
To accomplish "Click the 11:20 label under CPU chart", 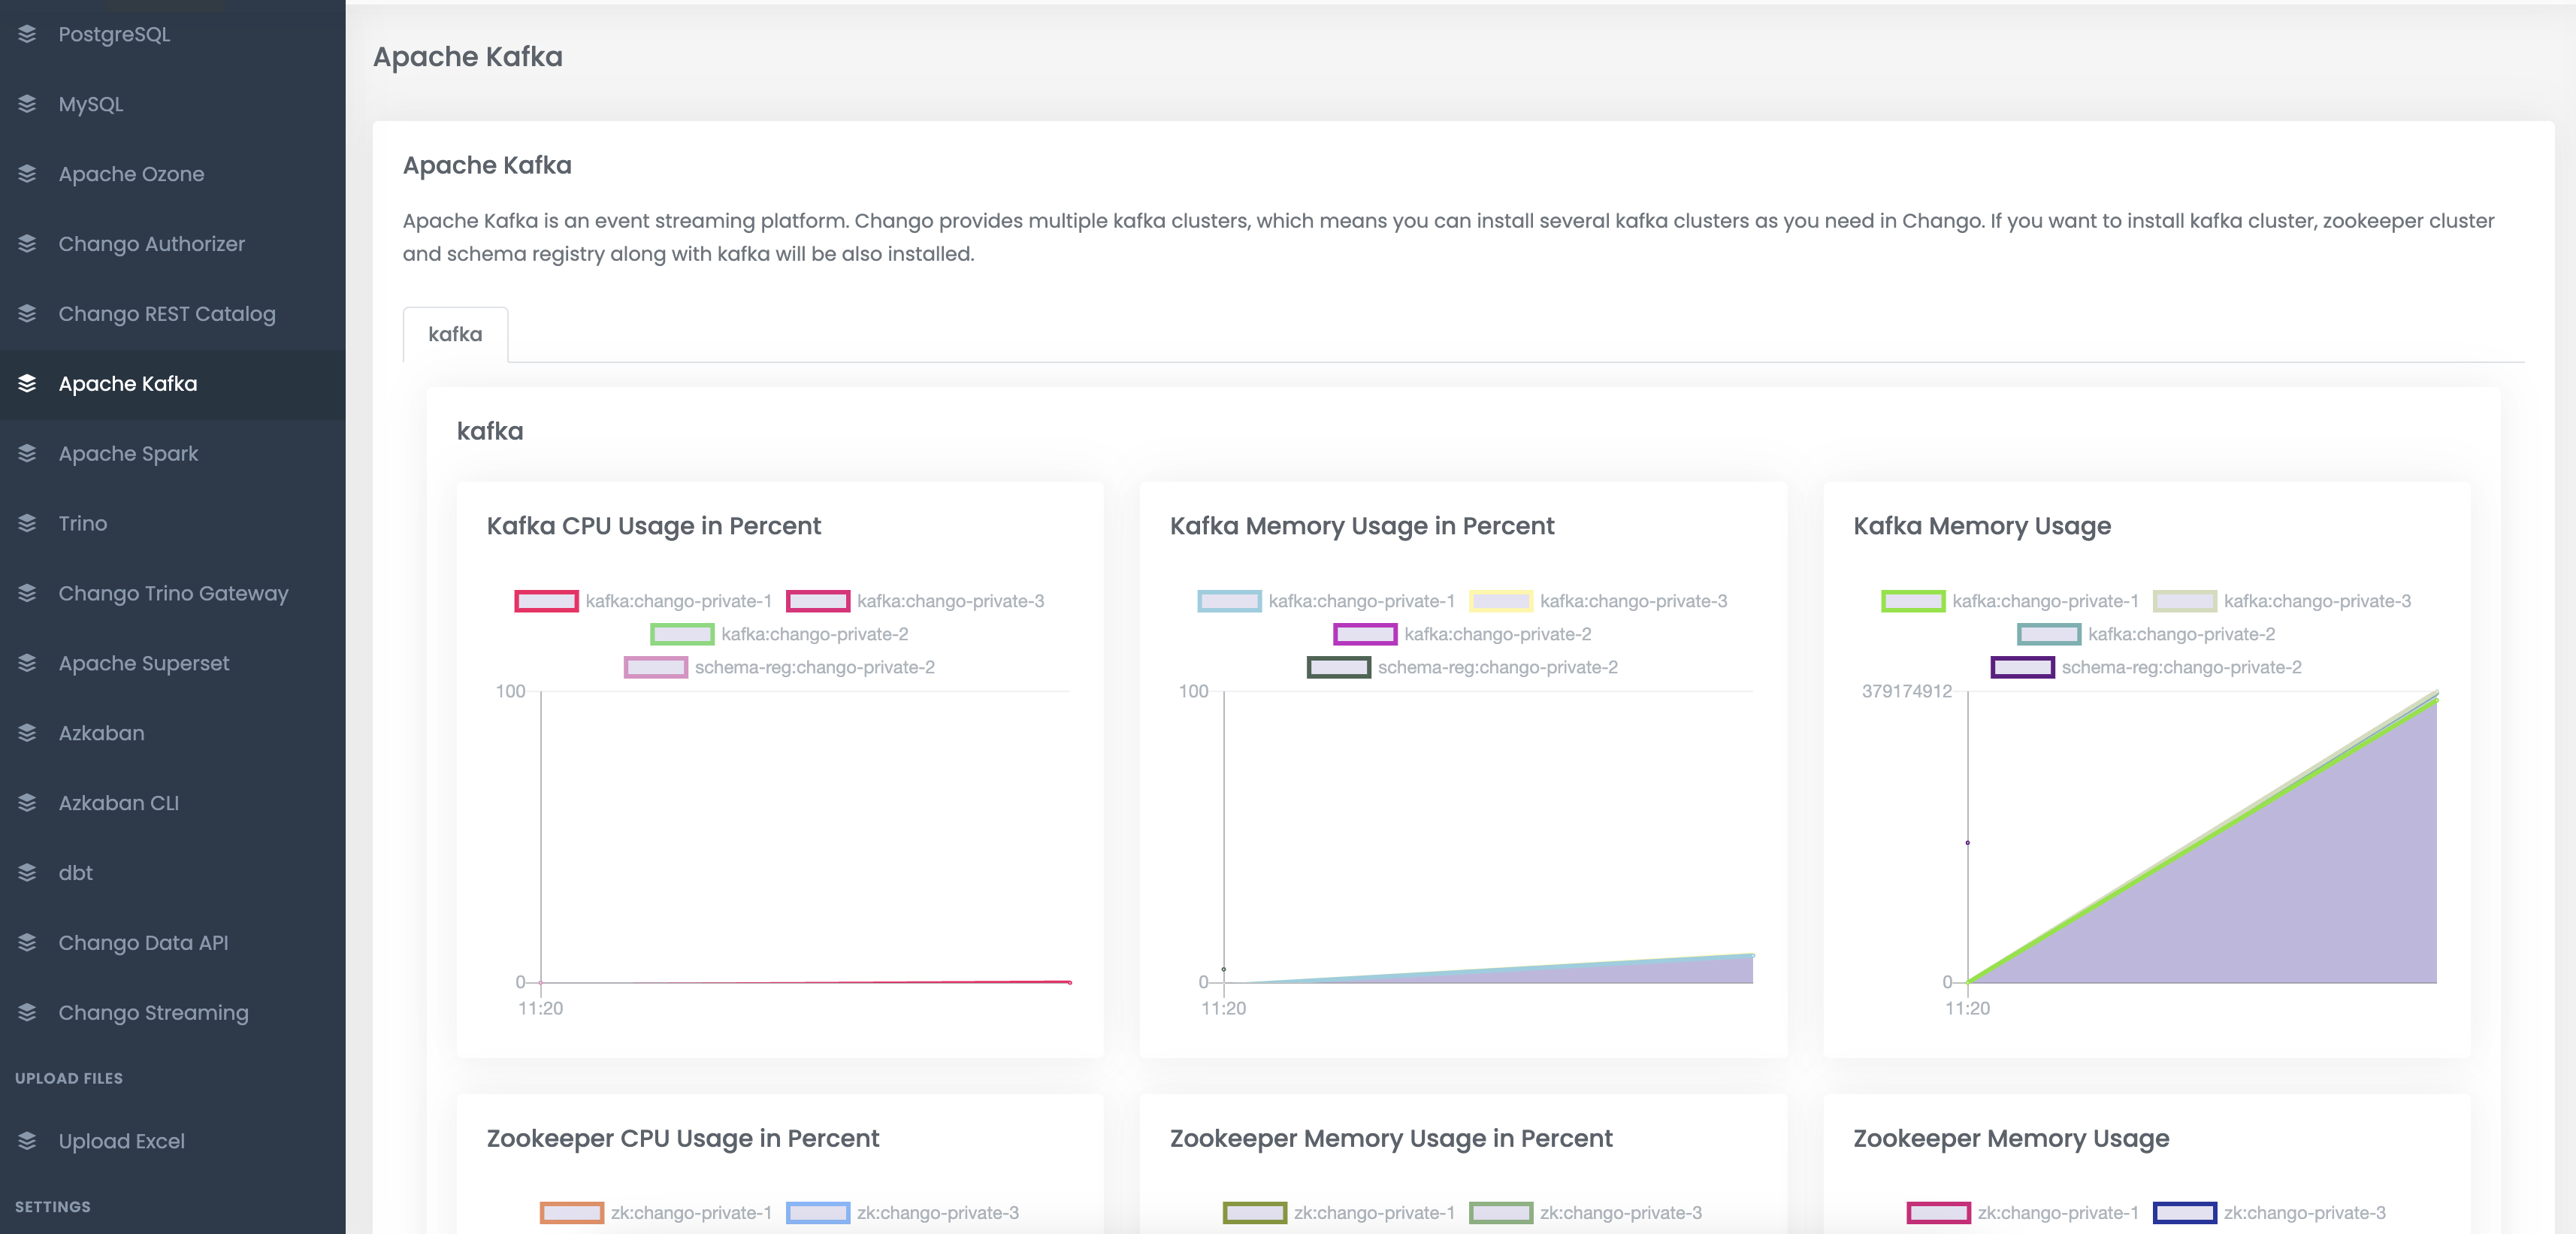I will click(540, 1008).
